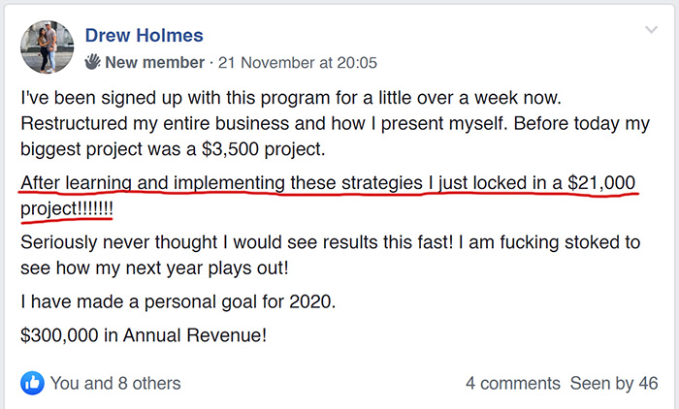679x409 pixels.
Task: View the Seen by 46 list
Action: 614,384
